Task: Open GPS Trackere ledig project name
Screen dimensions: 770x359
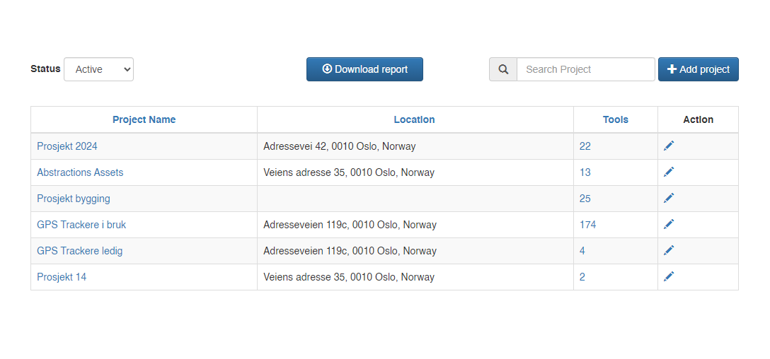Action: (79, 251)
